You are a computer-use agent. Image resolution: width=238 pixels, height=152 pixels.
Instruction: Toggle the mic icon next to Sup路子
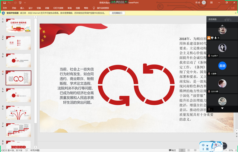pyautogui.click(x=209, y=56)
